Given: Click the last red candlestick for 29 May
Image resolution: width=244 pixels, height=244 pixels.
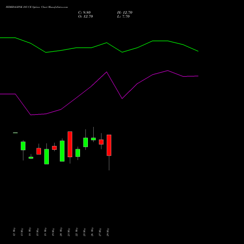Looking at the screenshot, I should (x=109, y=145).
